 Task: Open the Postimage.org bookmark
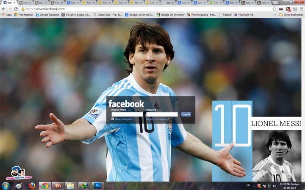(x=202, y=15)
